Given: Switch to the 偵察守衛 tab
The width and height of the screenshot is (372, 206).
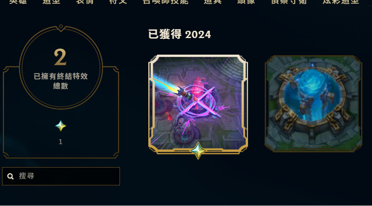Looking at the screenshot, I should 289,2.
